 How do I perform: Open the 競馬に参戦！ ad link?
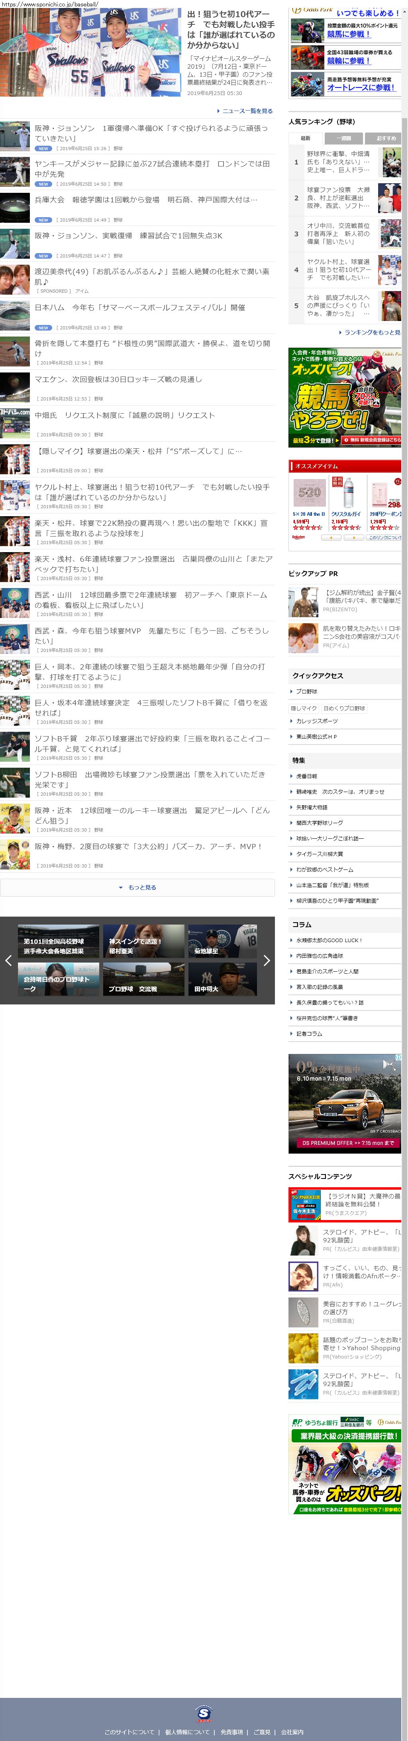click(x=349, y=34)
